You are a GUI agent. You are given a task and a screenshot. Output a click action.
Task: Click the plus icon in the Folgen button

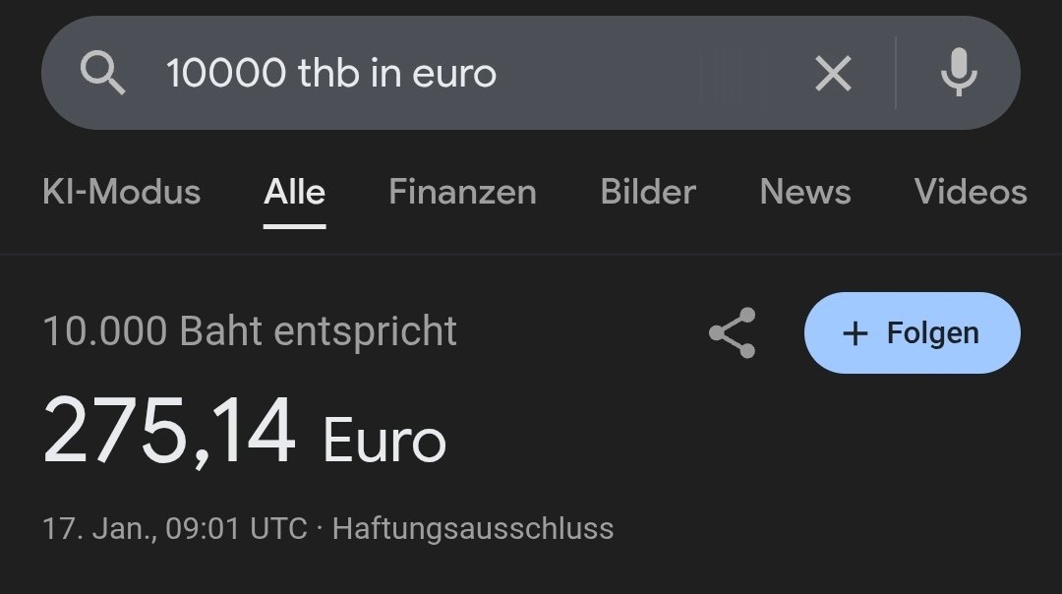click(x=855, y=334)
